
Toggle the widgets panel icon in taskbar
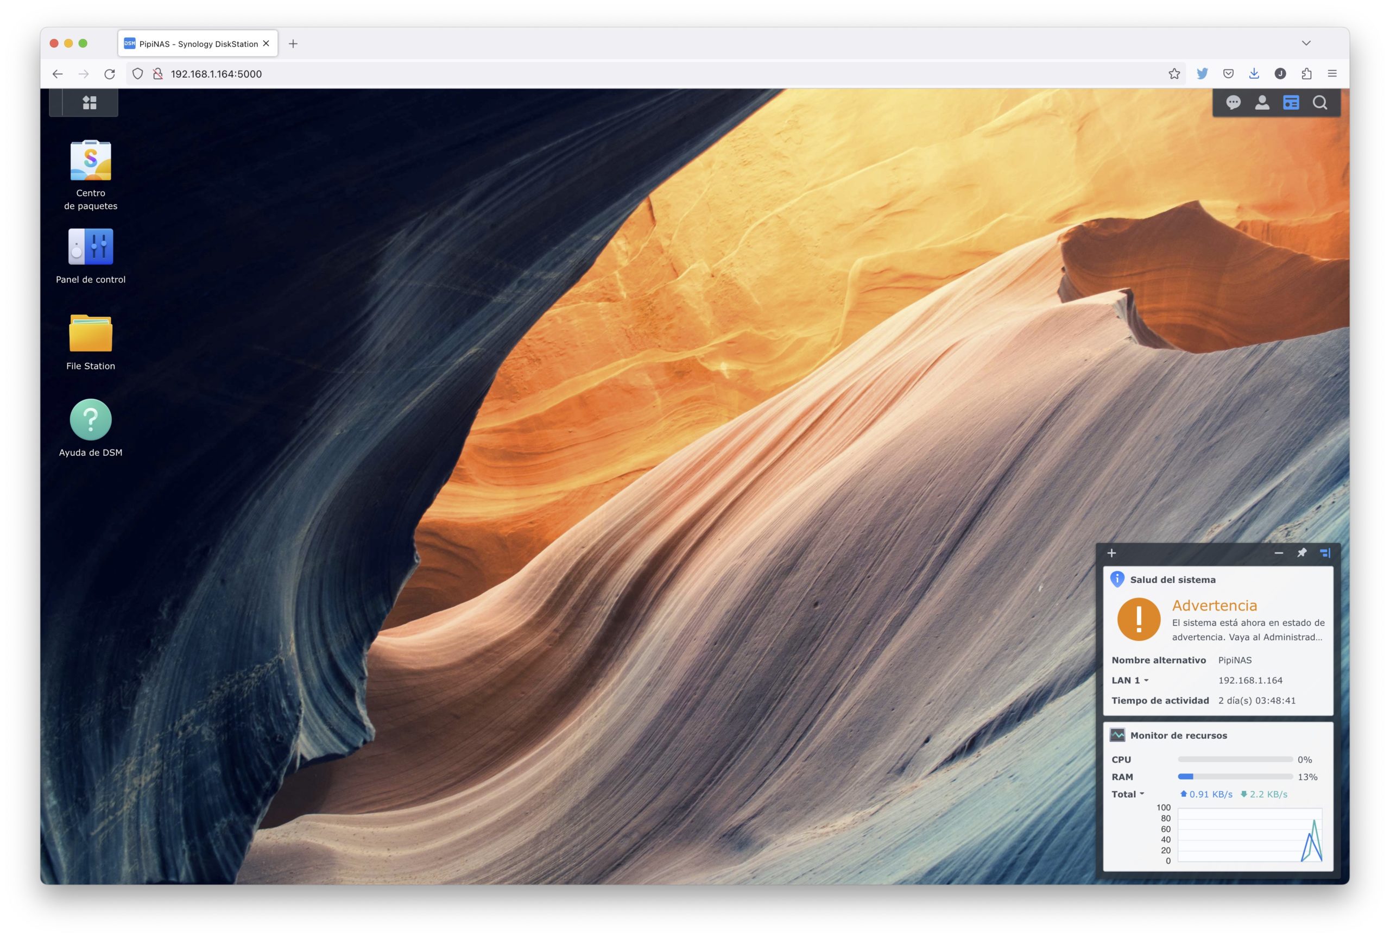click(x=1291, y=103)
